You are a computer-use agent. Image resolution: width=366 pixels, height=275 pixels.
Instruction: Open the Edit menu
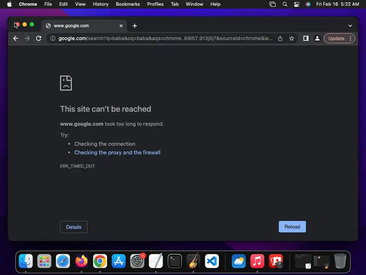tap(64, 4)
